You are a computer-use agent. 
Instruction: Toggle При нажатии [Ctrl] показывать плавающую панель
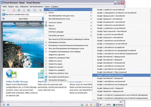(68, 39)
